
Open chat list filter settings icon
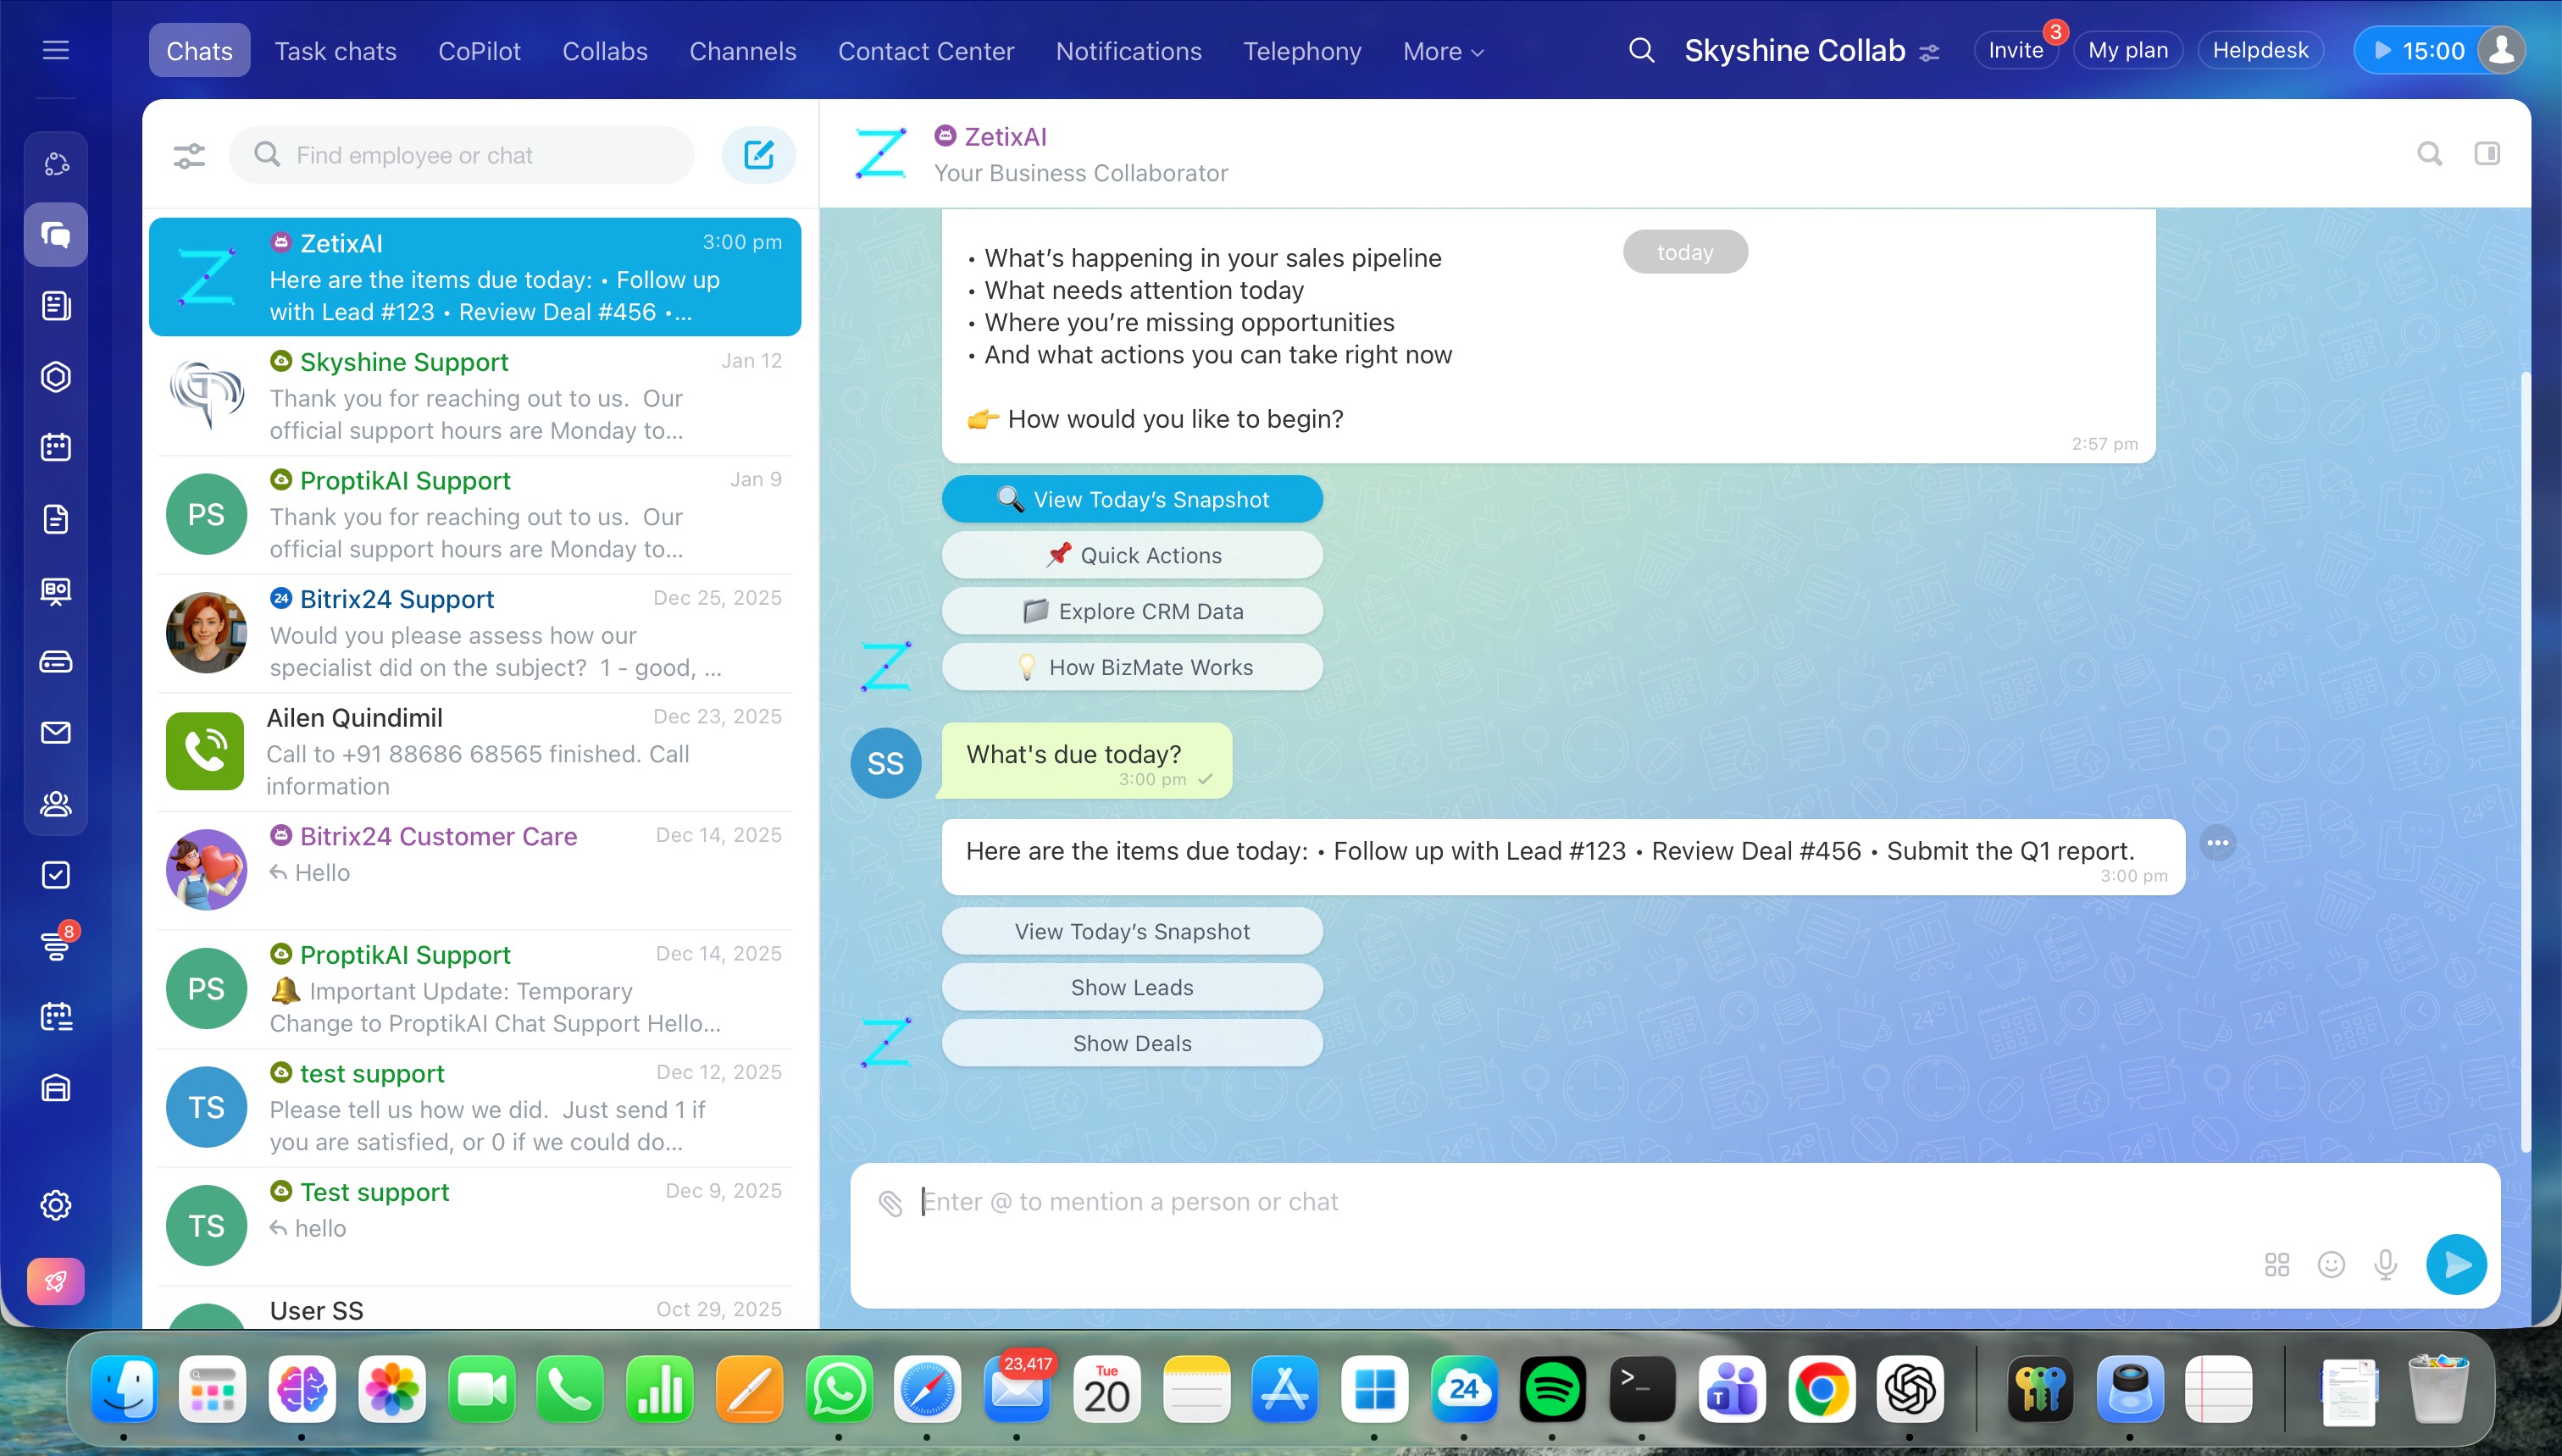189,155
